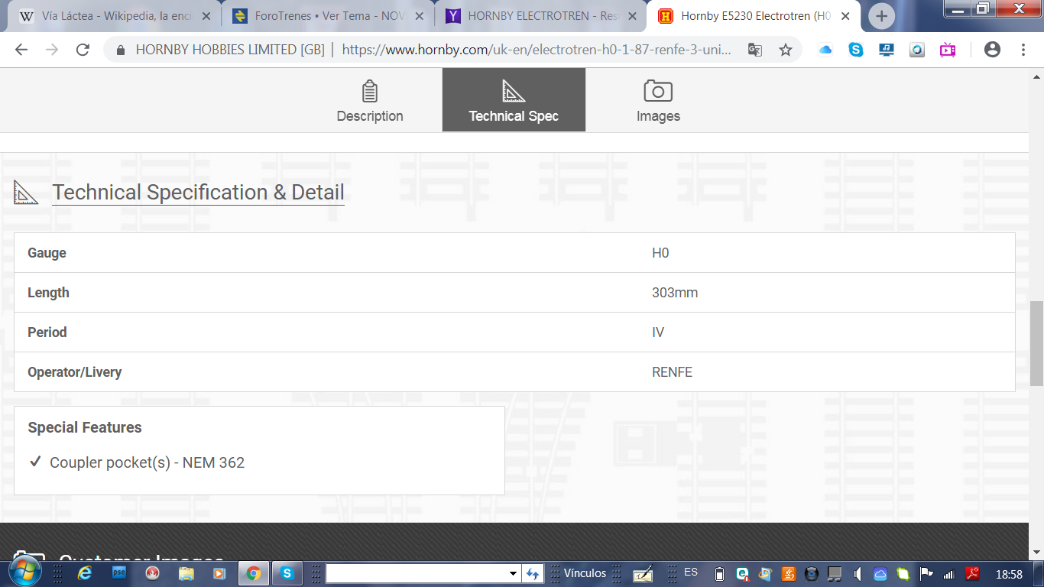Click the set-square icon beside Technical Specification heading
The height and width of the screenshot is (587, 1044).
click(26, 193)
